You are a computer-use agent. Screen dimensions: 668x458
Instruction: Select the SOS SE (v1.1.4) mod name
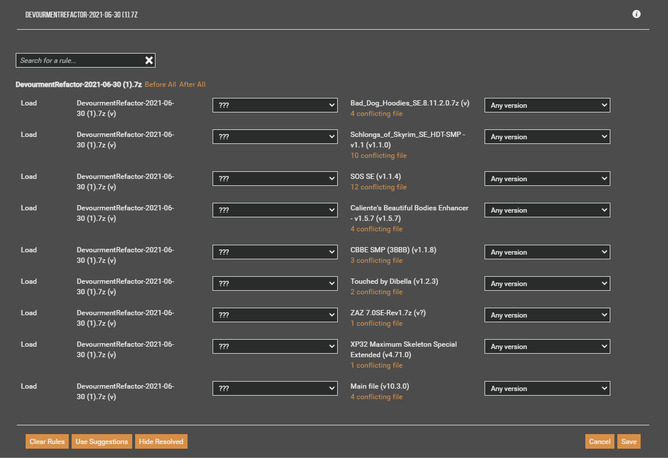pos(376,177)
